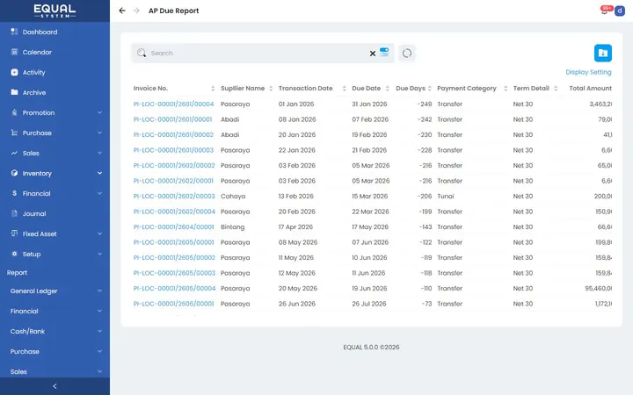Refresh the AP Due Report table
This screenshot has height=395, width=633.
407,54
